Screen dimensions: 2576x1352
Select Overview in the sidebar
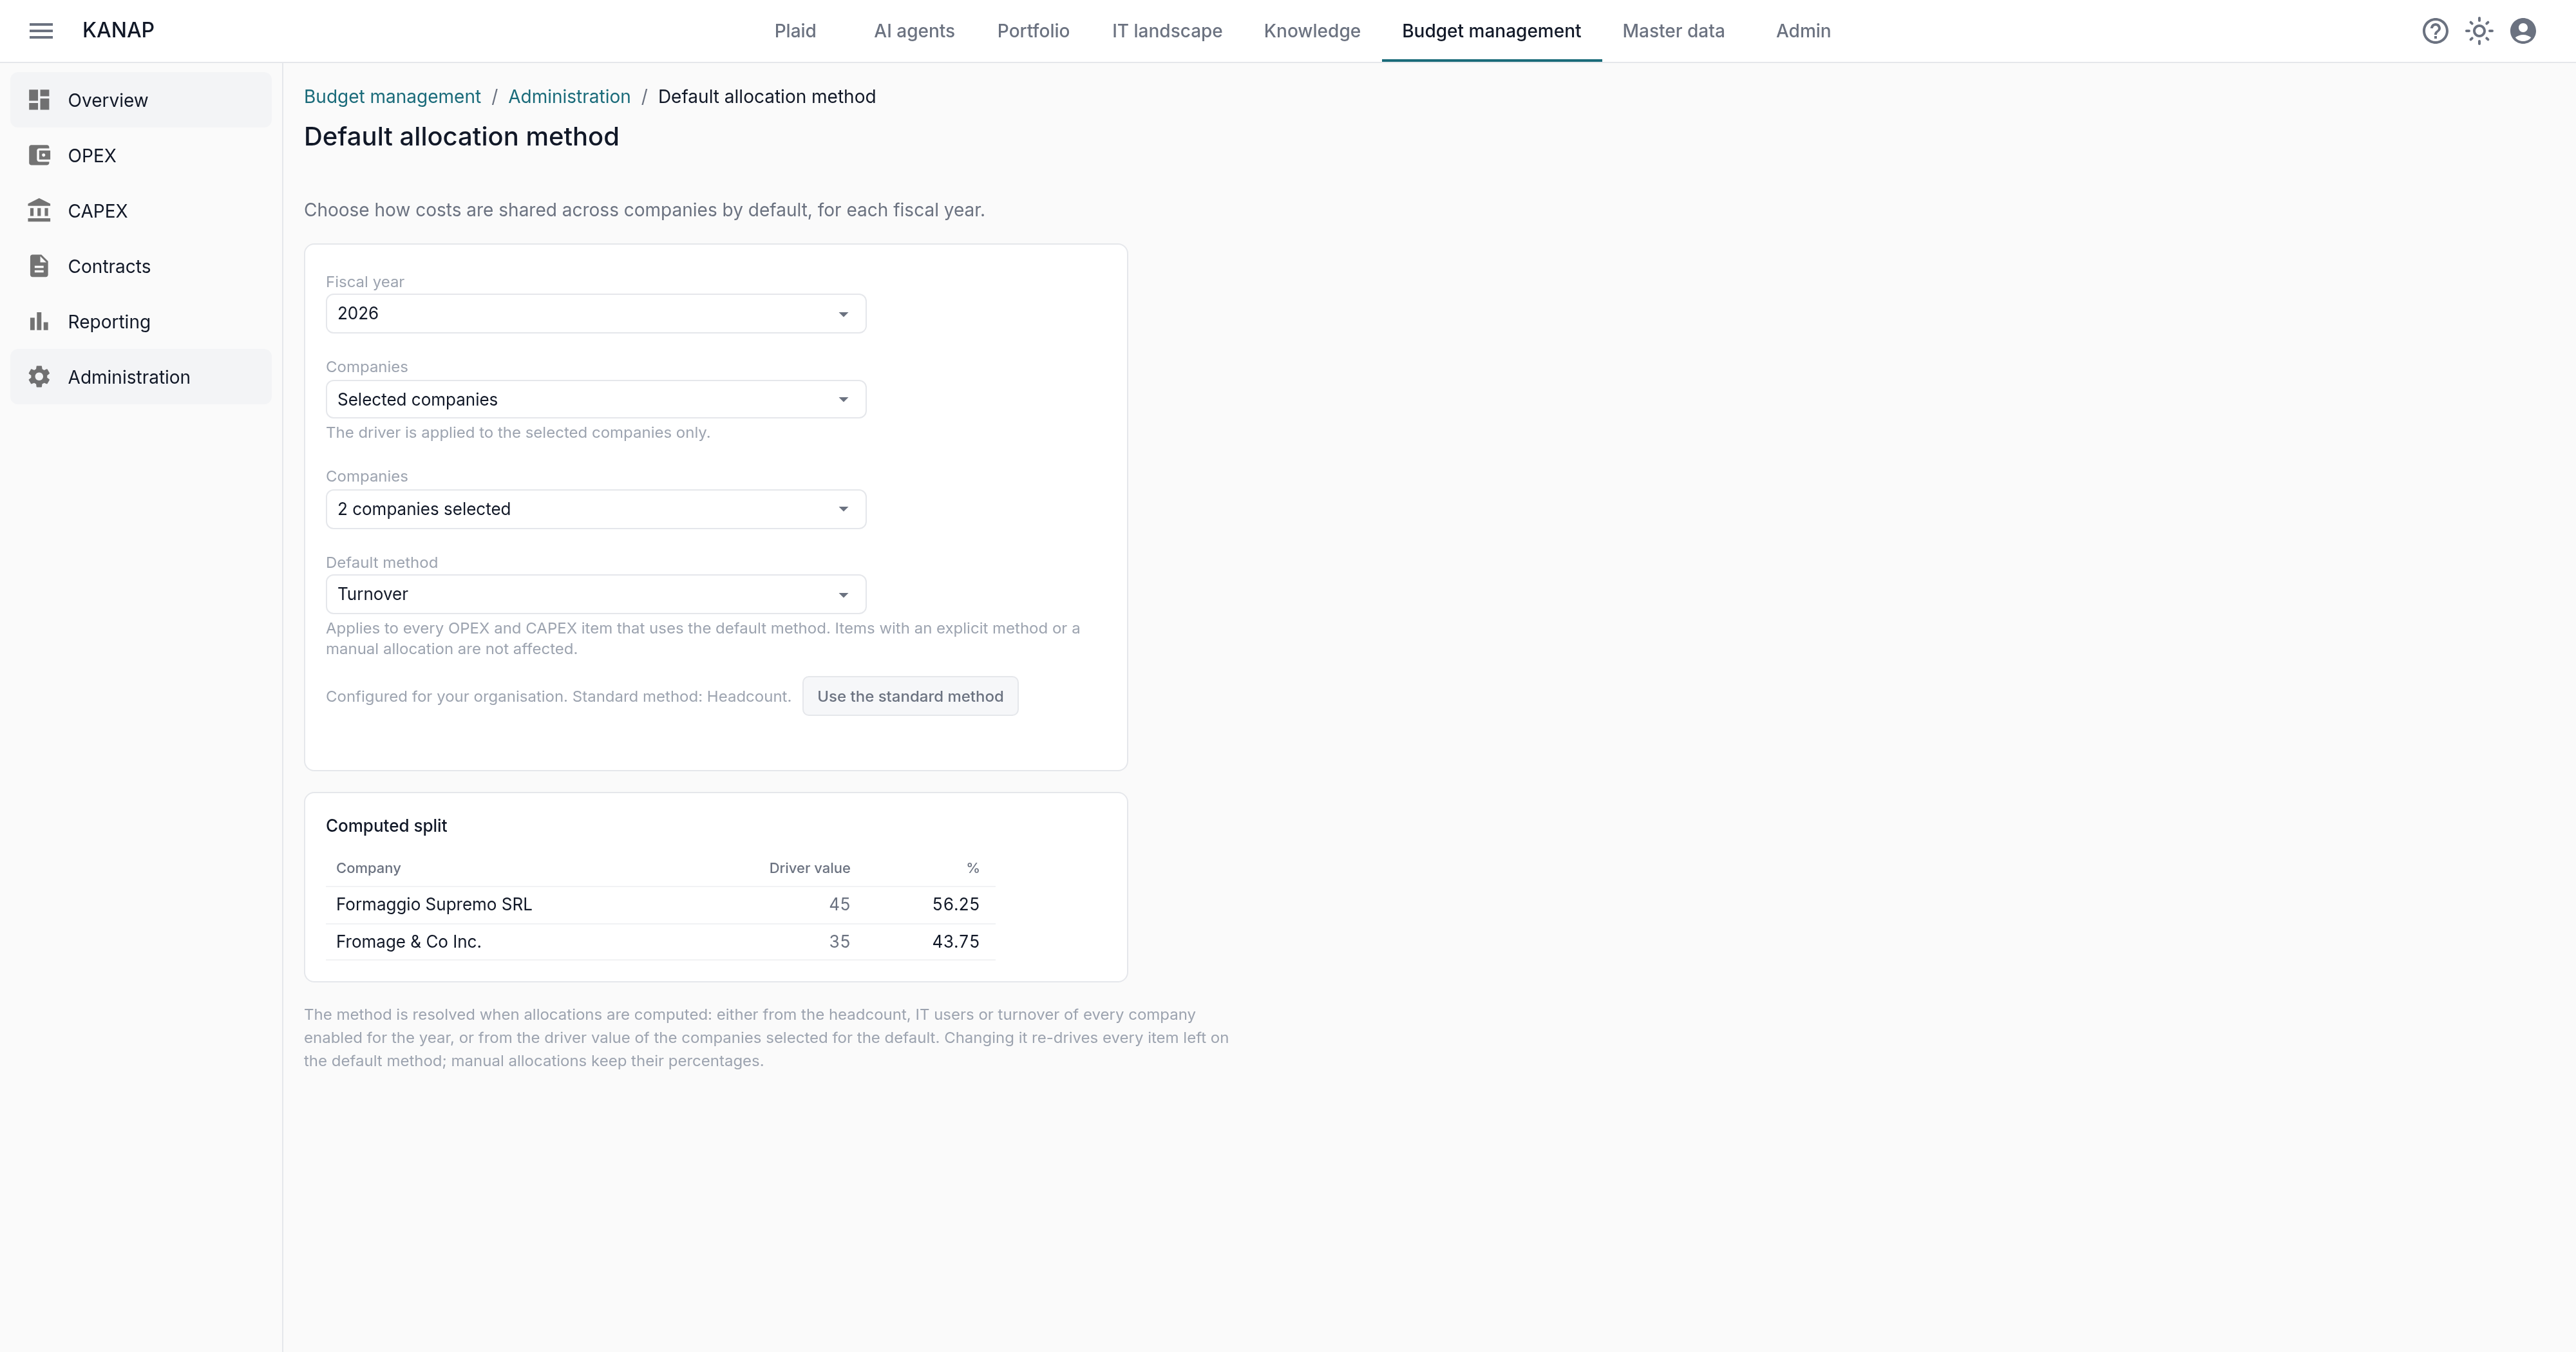(141, 100)
